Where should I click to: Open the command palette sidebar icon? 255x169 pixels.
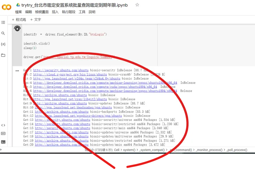coord(3,134)
